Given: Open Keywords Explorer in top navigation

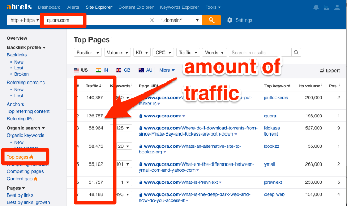Looking at the screenshot, I should pyautogui.click(x=179, y=7).
